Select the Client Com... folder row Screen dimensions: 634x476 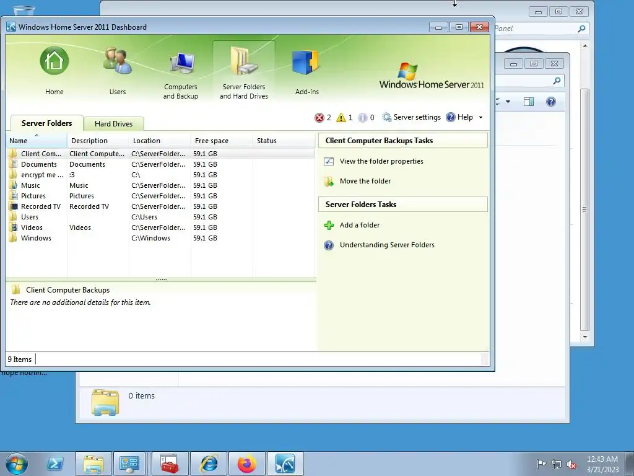point(160,154)
